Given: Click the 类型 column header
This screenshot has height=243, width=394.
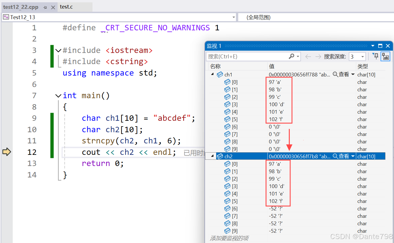Looking at the screenshot, I should click(x=363, y=66).
